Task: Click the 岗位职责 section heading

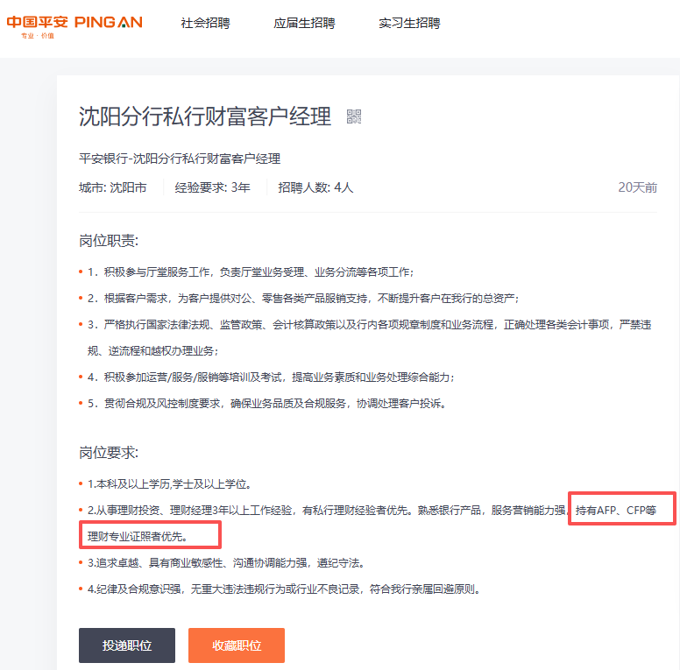Action: pyautogui.click(x=109, y=241)
